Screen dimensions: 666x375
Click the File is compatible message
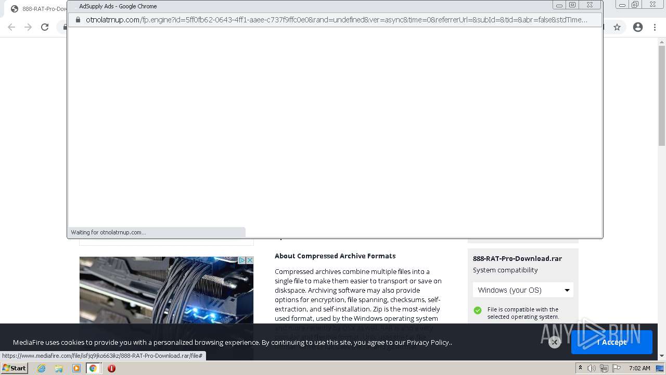click(523, 313)
